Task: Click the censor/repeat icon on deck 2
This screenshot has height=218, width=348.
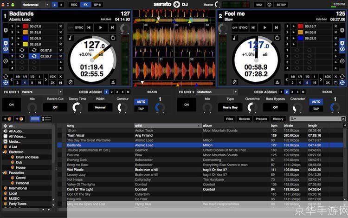Action: (277, 38)
